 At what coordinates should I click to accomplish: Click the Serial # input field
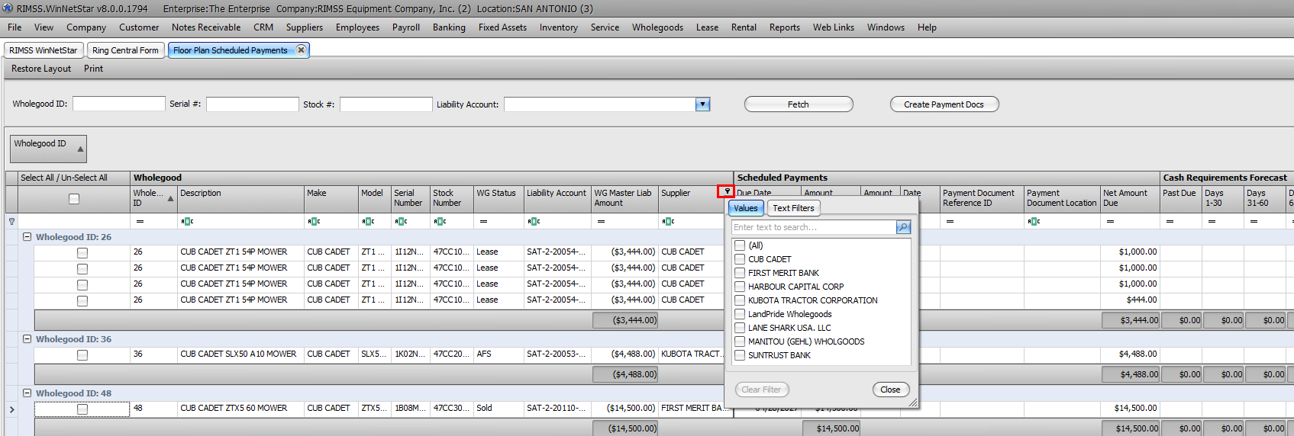point(253,104)
